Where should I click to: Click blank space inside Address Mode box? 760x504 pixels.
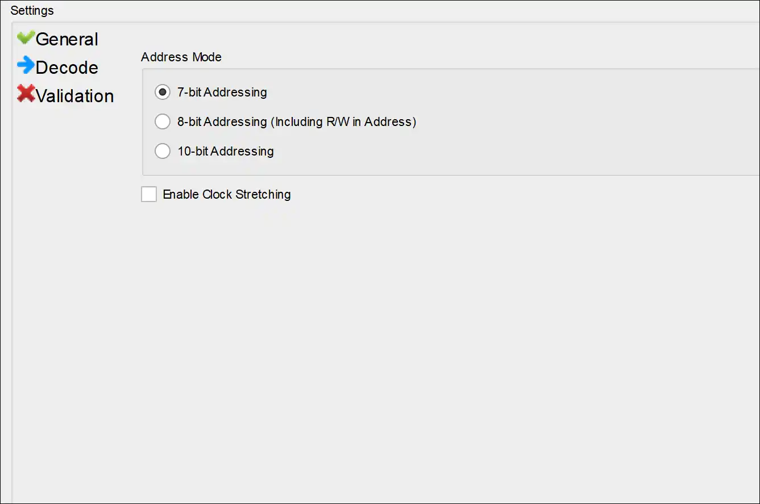(x=540, y=122)
